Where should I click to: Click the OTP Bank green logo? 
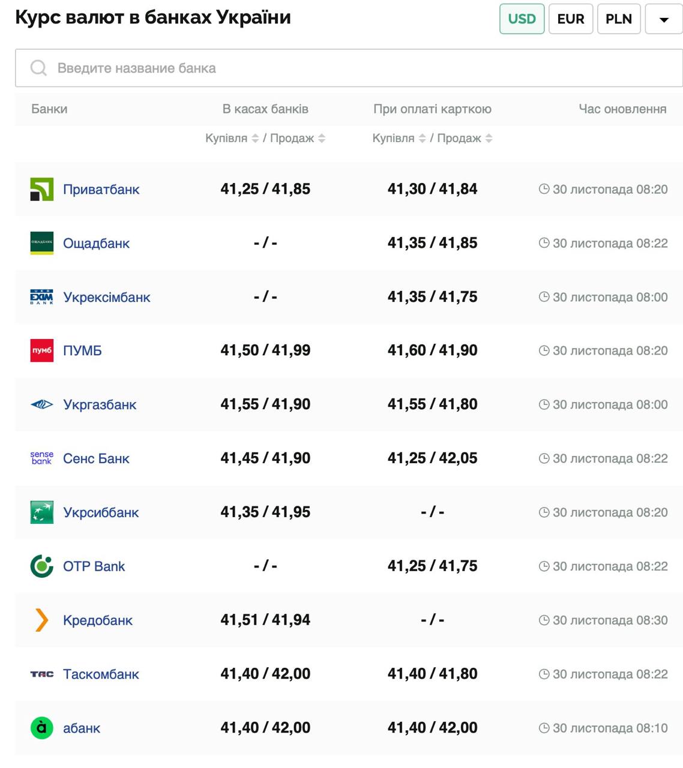(41, 566)
